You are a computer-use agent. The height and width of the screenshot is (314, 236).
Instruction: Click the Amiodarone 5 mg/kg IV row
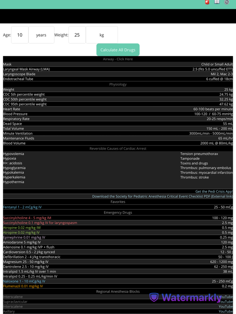pos(118,242)
